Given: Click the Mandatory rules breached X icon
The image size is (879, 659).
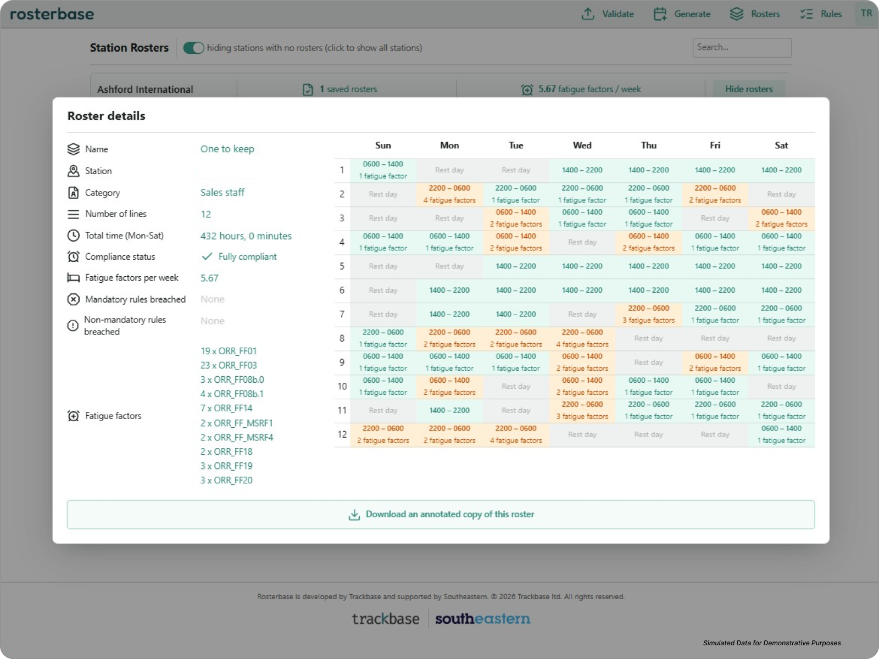Looking at the screenshot, I should tap(74, 299).
